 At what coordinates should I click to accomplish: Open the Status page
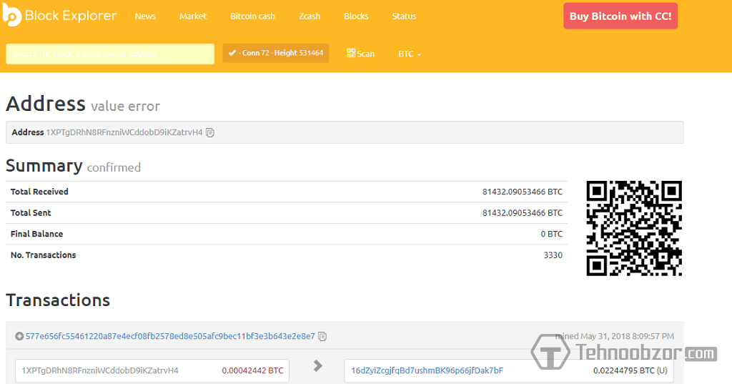pos(405,16)
